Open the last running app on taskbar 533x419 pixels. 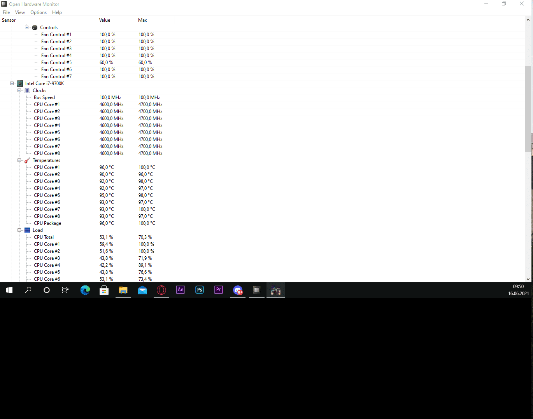tap(276, 290)
